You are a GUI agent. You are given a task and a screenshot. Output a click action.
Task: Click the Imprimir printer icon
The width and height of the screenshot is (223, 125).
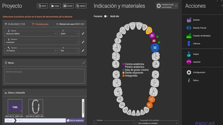click(x=189, y=62)
